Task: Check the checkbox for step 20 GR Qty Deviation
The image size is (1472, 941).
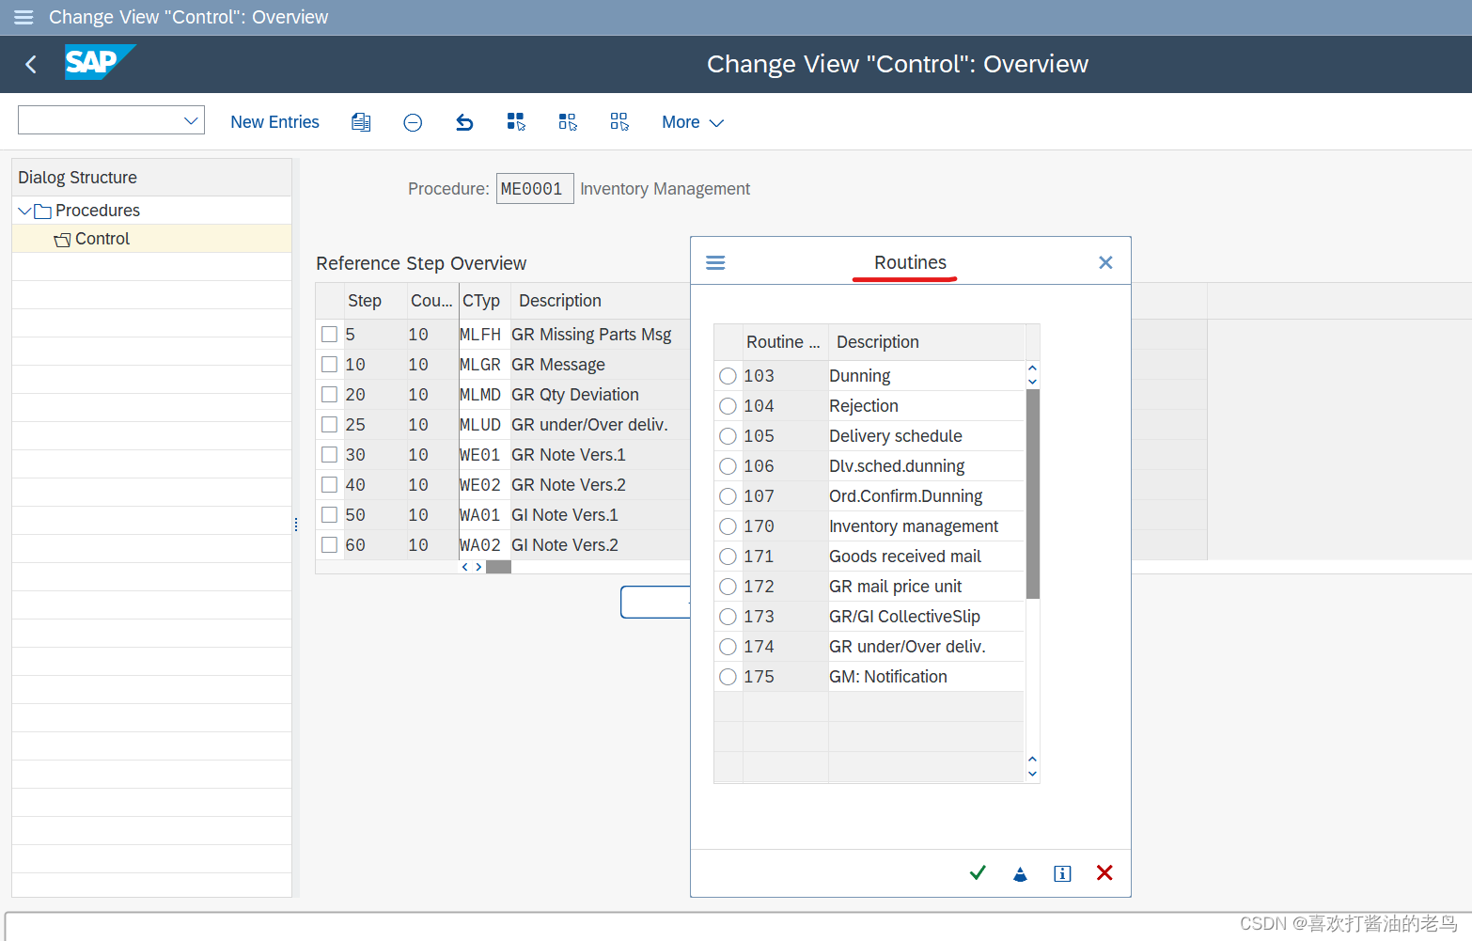Action: pos(329,394)
